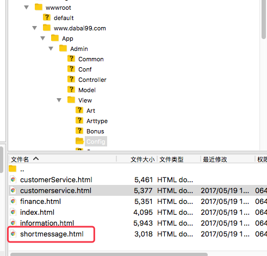The width and height of the screenshot is (267, 256).
Task: Click the information.html Chrome file icon
Action: [x=13, y=223]
